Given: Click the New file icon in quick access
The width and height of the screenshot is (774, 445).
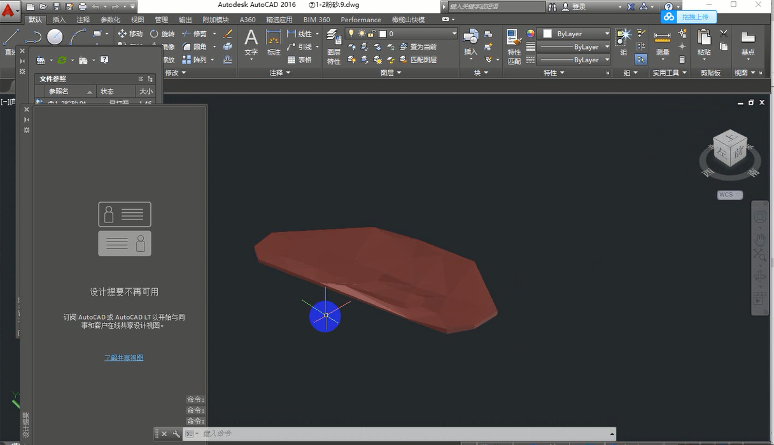Looking at the screenshot, I should coord(32,6).
